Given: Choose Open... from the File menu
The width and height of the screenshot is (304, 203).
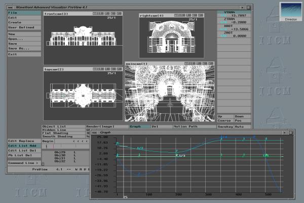Looking at the screenshot, I should tap(24, 39).
